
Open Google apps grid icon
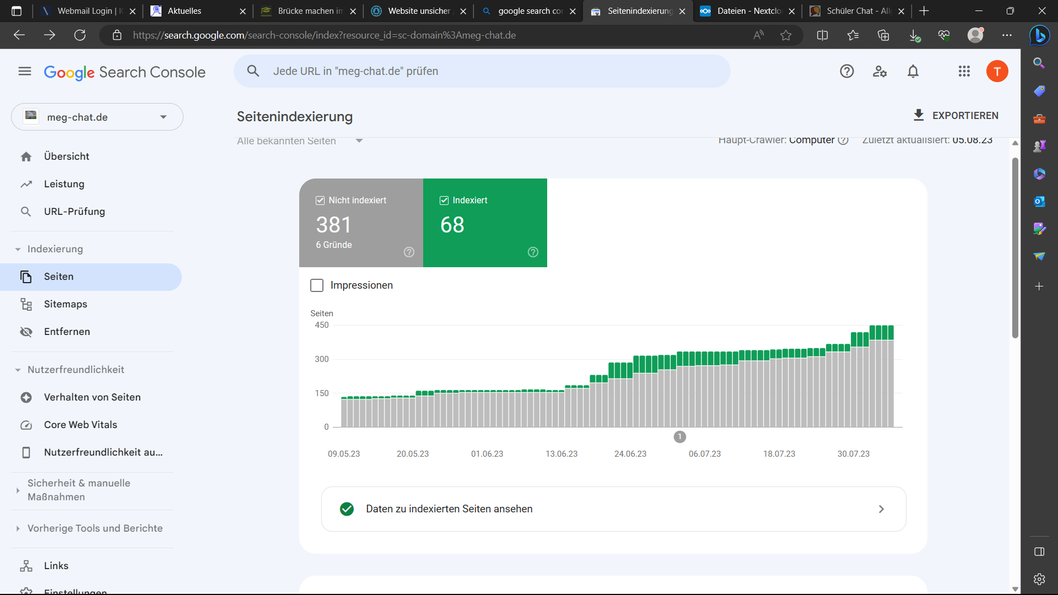tap(964, 71)
